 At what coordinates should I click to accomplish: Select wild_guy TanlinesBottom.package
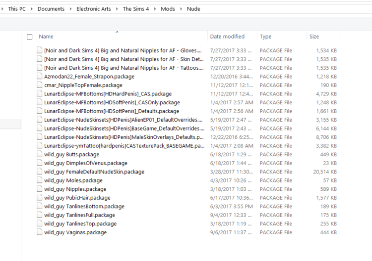(84, 207)
